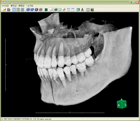Switch to single-pane view layout
This screenshot has width=140, height=121.
14,10
